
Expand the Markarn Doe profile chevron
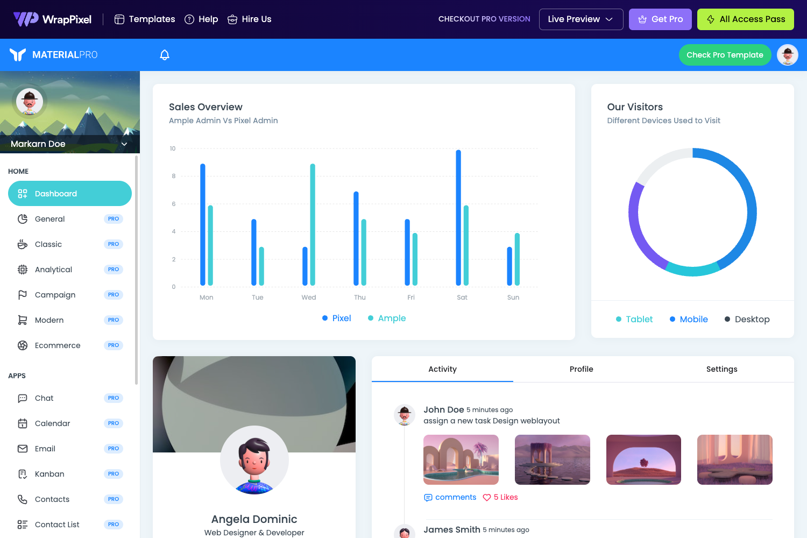(x=124, y=144)
